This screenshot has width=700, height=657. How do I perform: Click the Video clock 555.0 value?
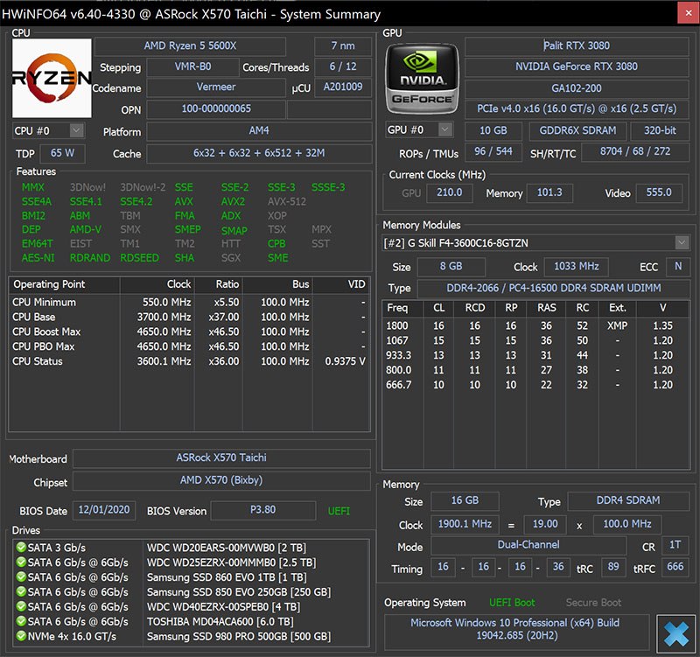point(659,192)
